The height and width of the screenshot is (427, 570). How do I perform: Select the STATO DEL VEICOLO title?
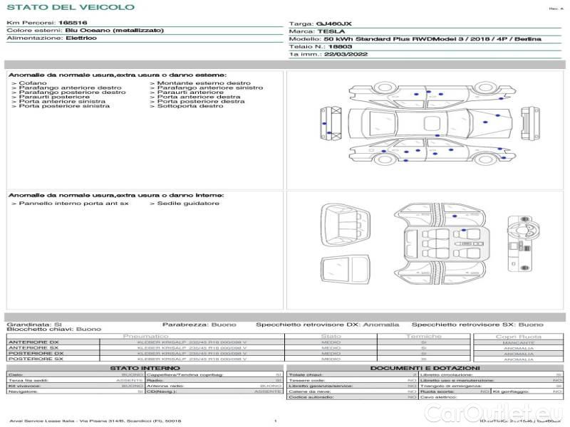[70, 7]
